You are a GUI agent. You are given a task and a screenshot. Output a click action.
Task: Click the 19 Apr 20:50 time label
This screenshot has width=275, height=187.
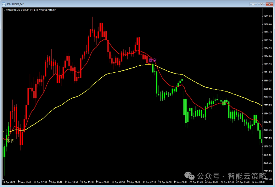[x=118, y=182]
